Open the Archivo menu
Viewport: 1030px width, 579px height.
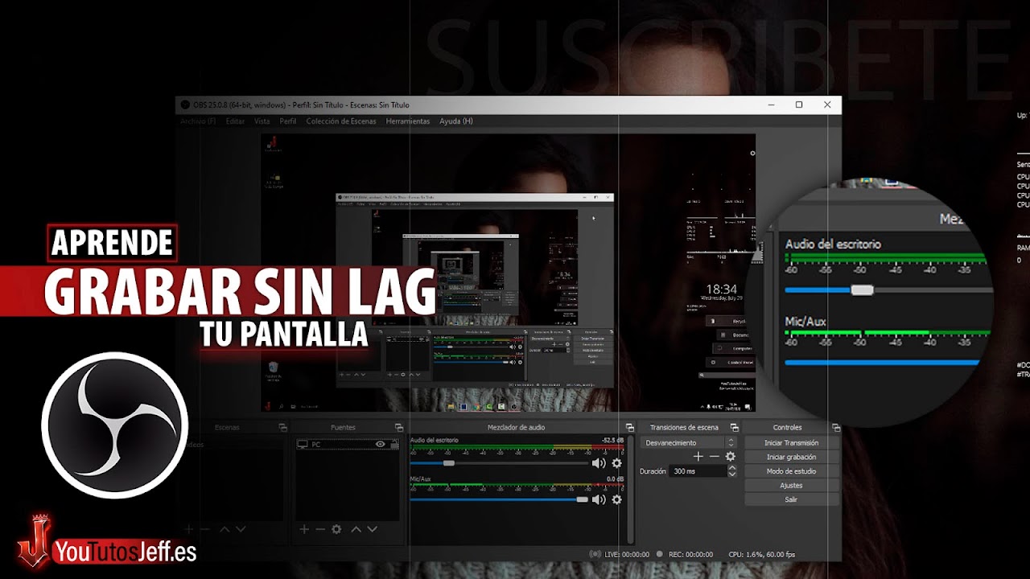[x=198, y=121]
